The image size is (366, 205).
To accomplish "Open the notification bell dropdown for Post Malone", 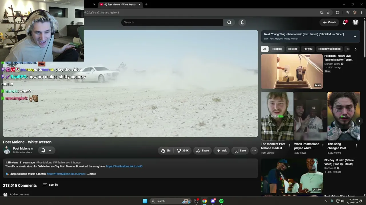I will [x=46, y=150].
